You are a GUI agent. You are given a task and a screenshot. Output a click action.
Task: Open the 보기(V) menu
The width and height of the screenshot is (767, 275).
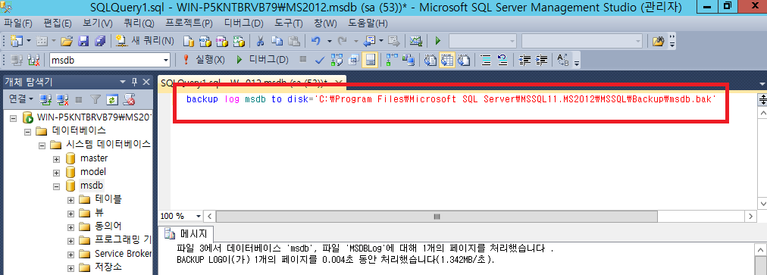click(x=97, y=23)
